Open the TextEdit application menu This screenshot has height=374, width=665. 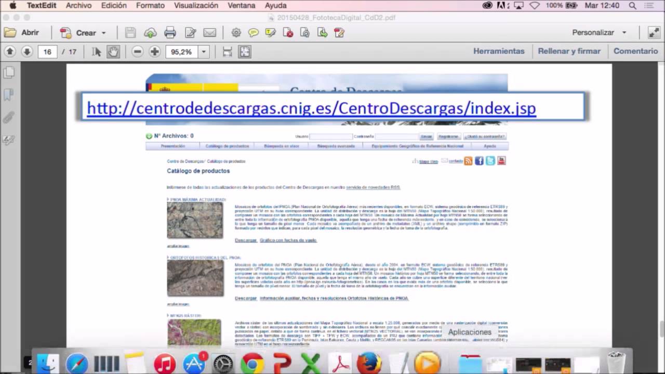coord(42,5)
